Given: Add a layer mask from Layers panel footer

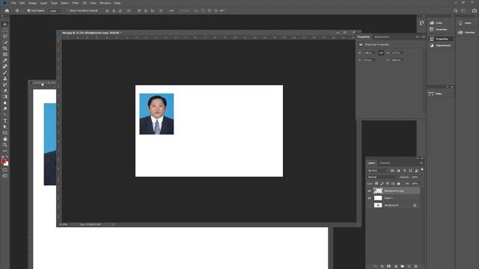Looking at the screenshot, I should pos(389,266).
